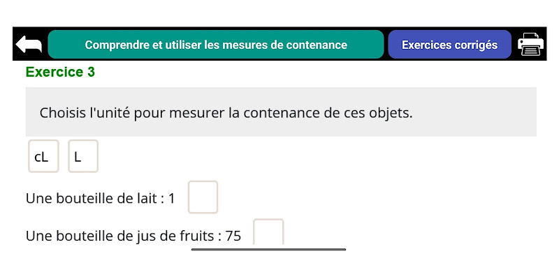
Task: Go back using the white arrow icon
Action: coord(29,45)
